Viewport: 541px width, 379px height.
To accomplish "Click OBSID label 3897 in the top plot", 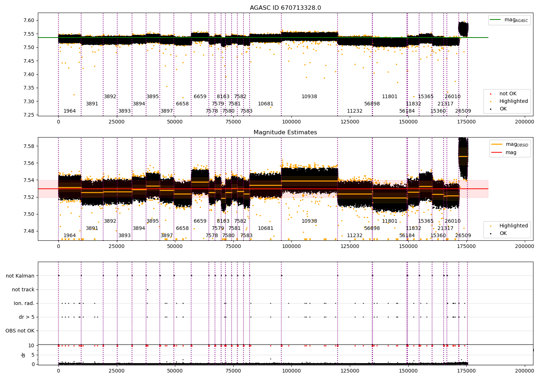I will (x=167, y=111).
